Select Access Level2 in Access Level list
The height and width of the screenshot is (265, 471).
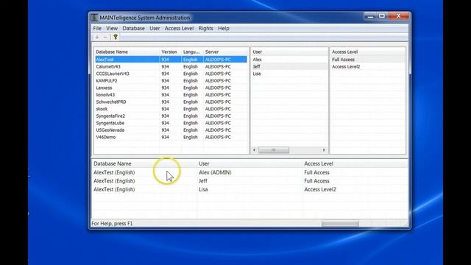pos(367,67)
